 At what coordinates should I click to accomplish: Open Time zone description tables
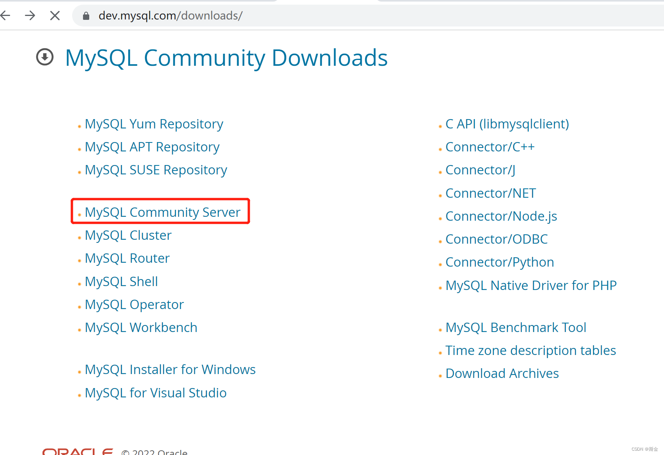click(x=531, y=350)
